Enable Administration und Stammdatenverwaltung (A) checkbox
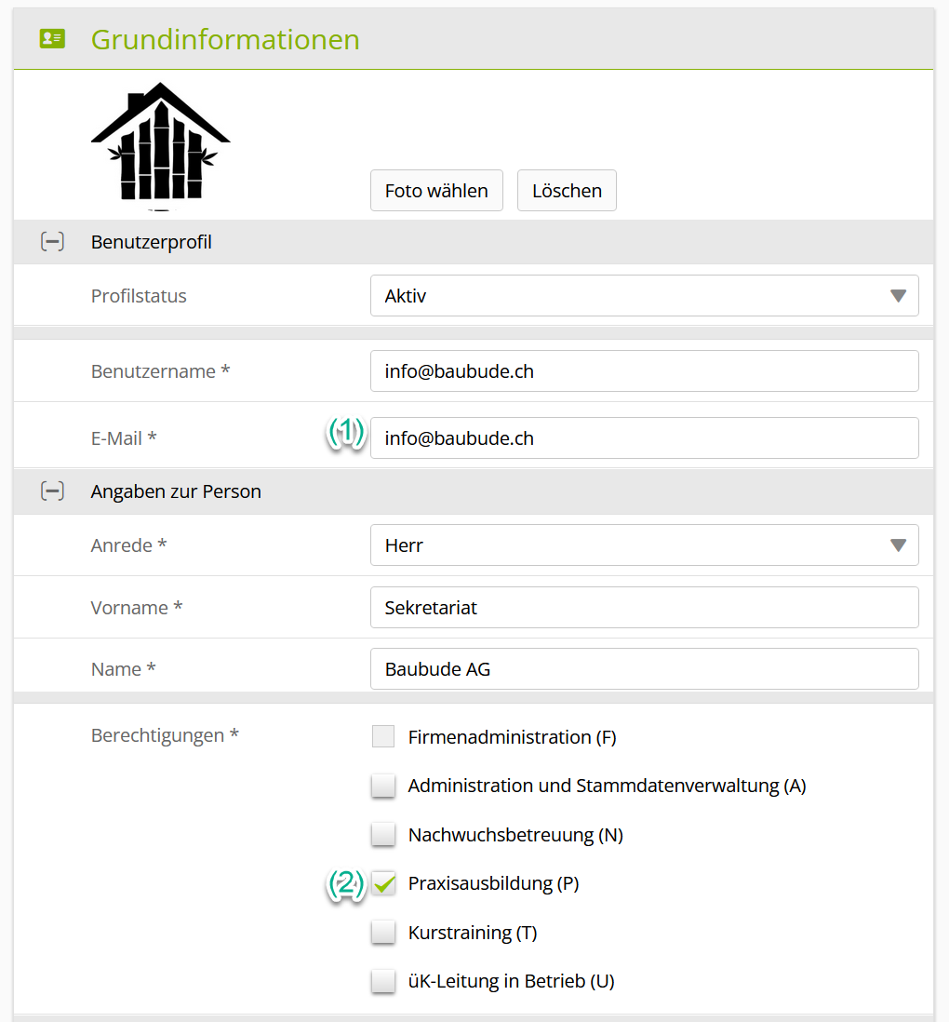This screenshot has width=949, height=1022. [383, 786]
